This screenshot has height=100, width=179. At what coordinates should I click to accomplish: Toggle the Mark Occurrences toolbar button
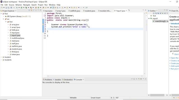53,7
